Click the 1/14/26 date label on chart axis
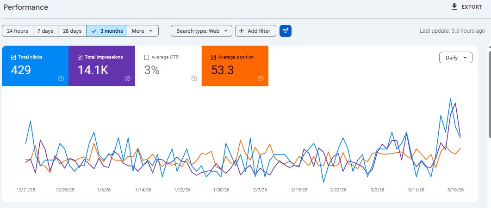This screenshot has width=491, height=208. (143, 190)
